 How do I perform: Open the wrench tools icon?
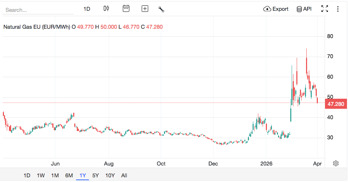[161, 9]
